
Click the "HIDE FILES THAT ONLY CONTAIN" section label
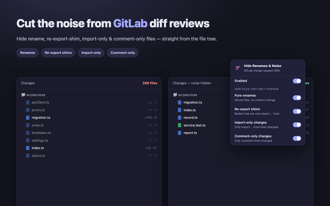point(257,89)
